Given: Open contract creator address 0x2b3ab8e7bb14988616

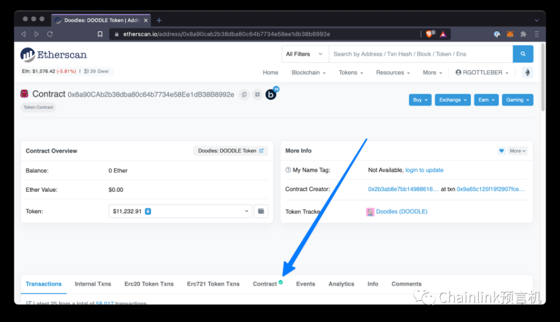Looking at the screenshot, I should tap(403, 189).
